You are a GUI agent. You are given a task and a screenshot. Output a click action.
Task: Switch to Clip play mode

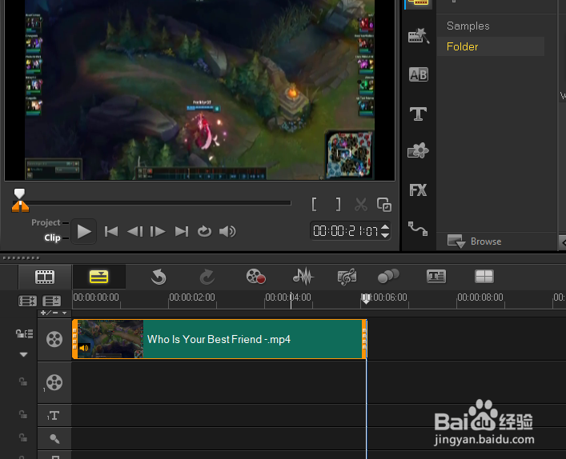click(x=52, y=238)
